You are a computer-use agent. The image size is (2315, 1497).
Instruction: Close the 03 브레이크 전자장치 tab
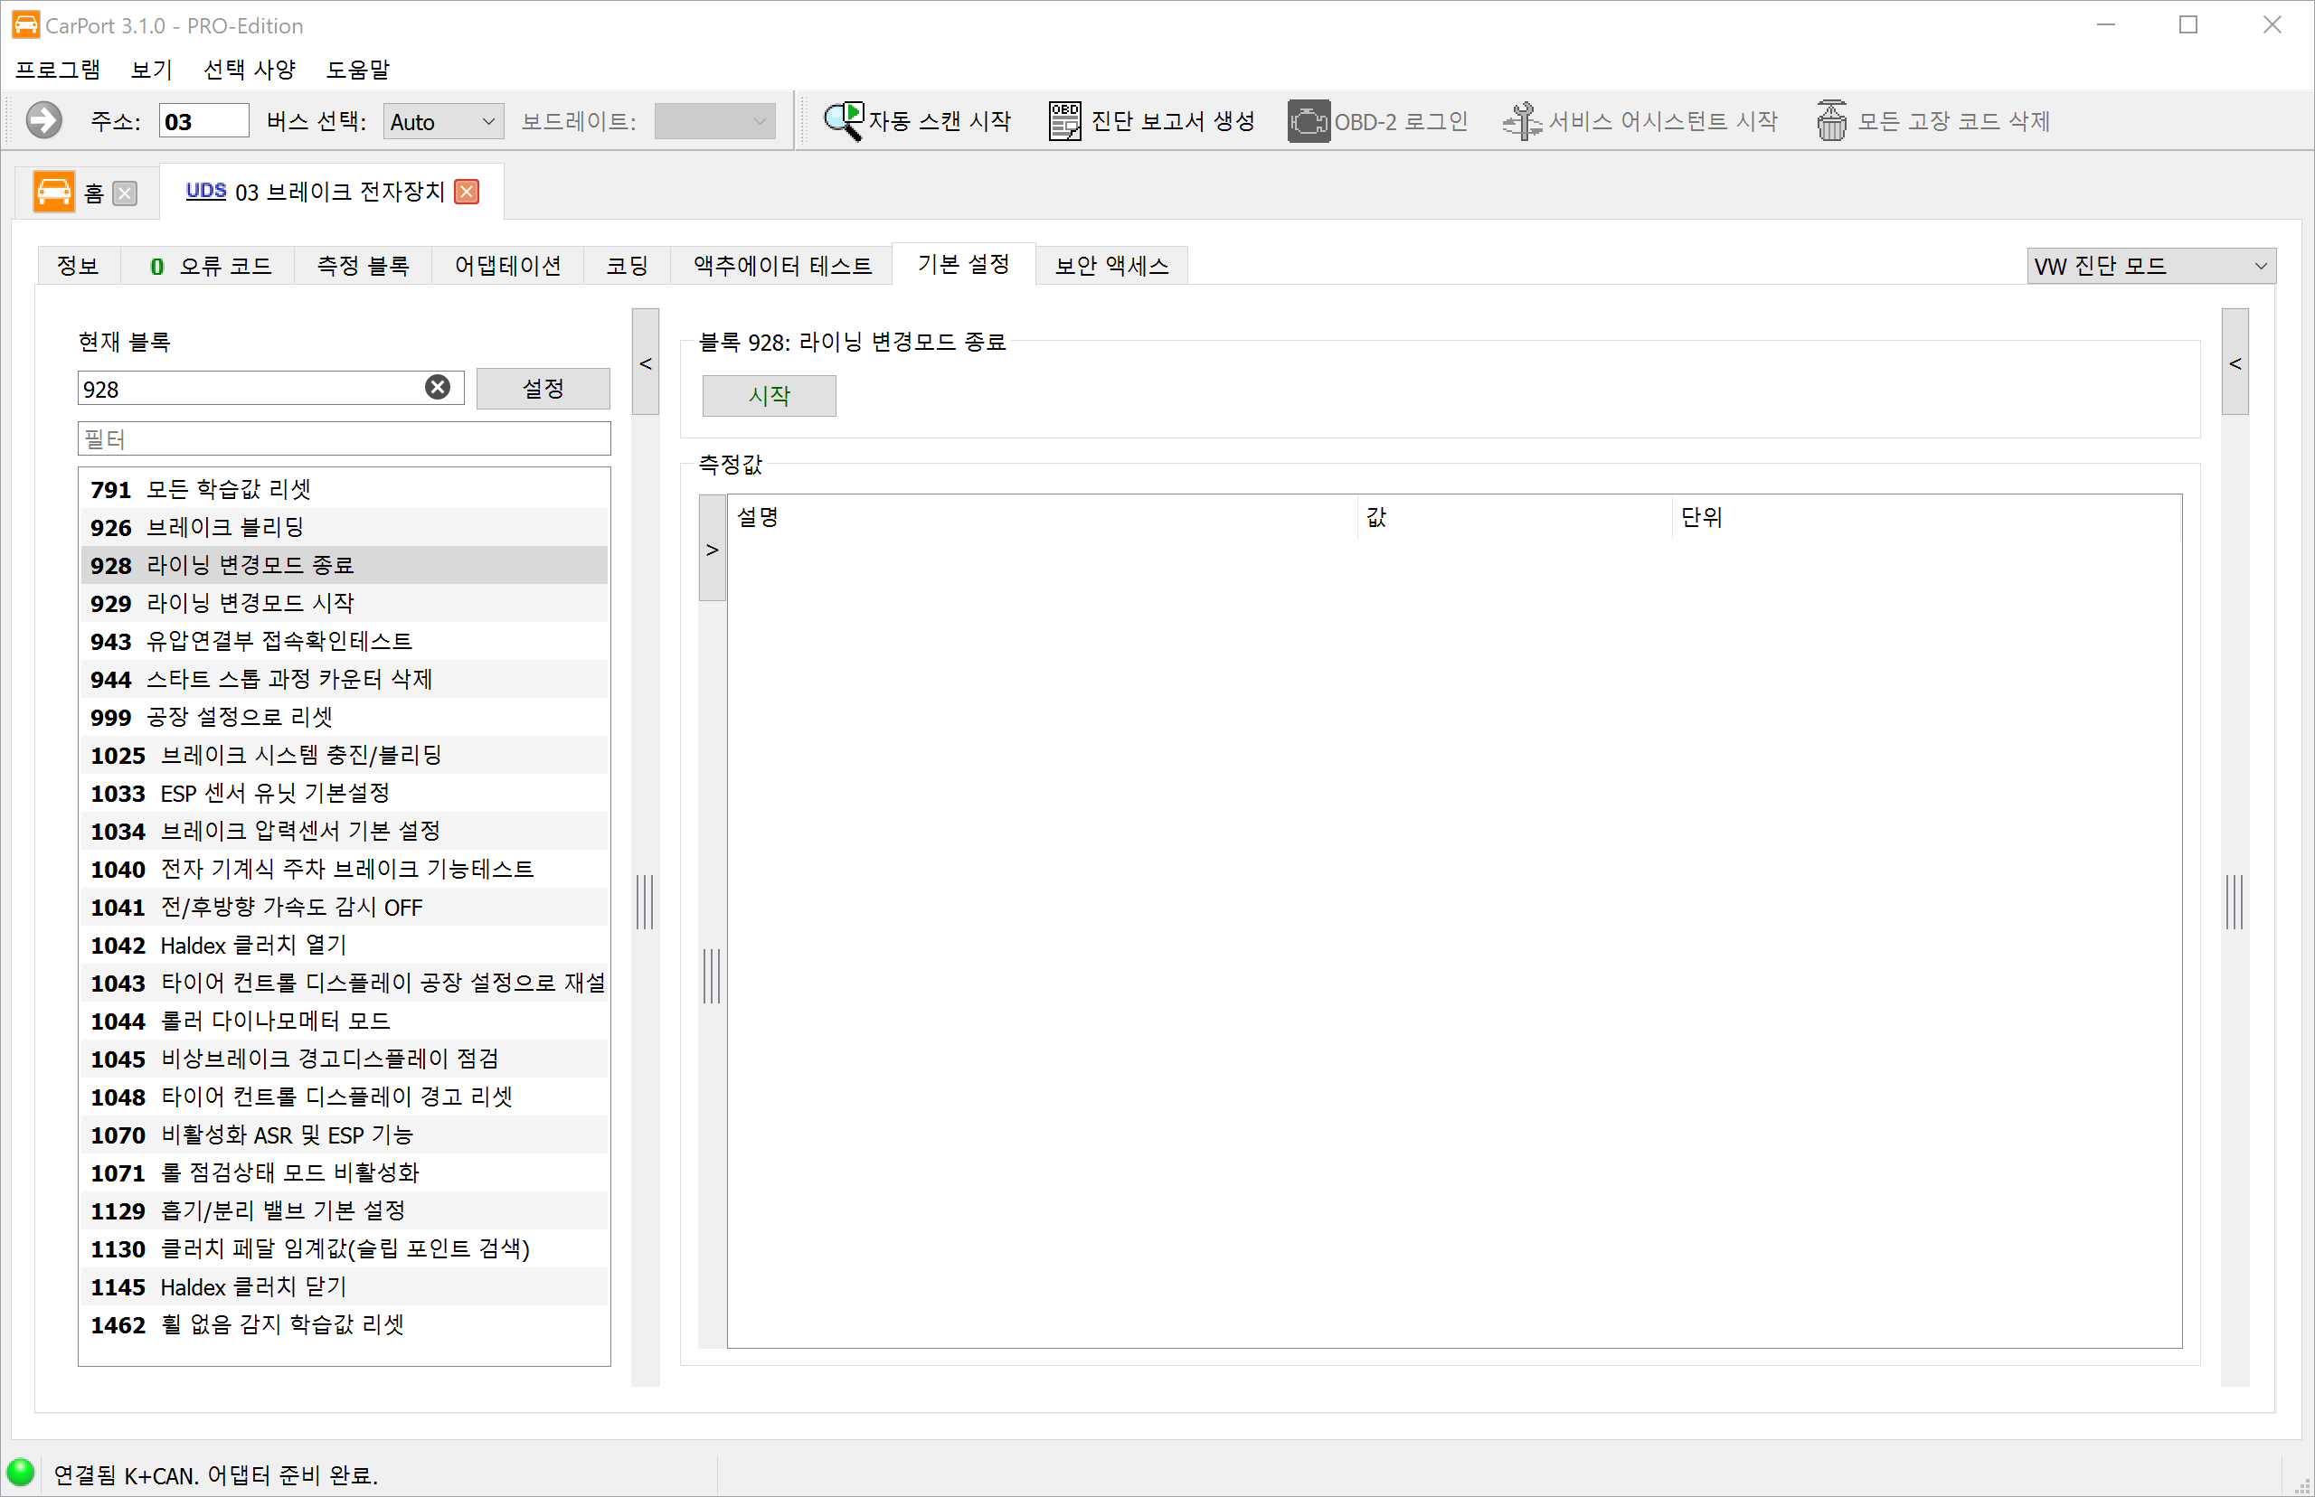tap(468, 192)
